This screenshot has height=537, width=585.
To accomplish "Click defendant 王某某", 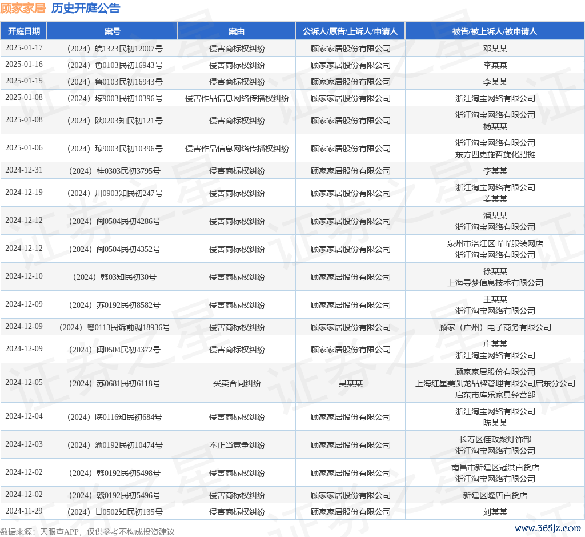I will coord(495,299).
